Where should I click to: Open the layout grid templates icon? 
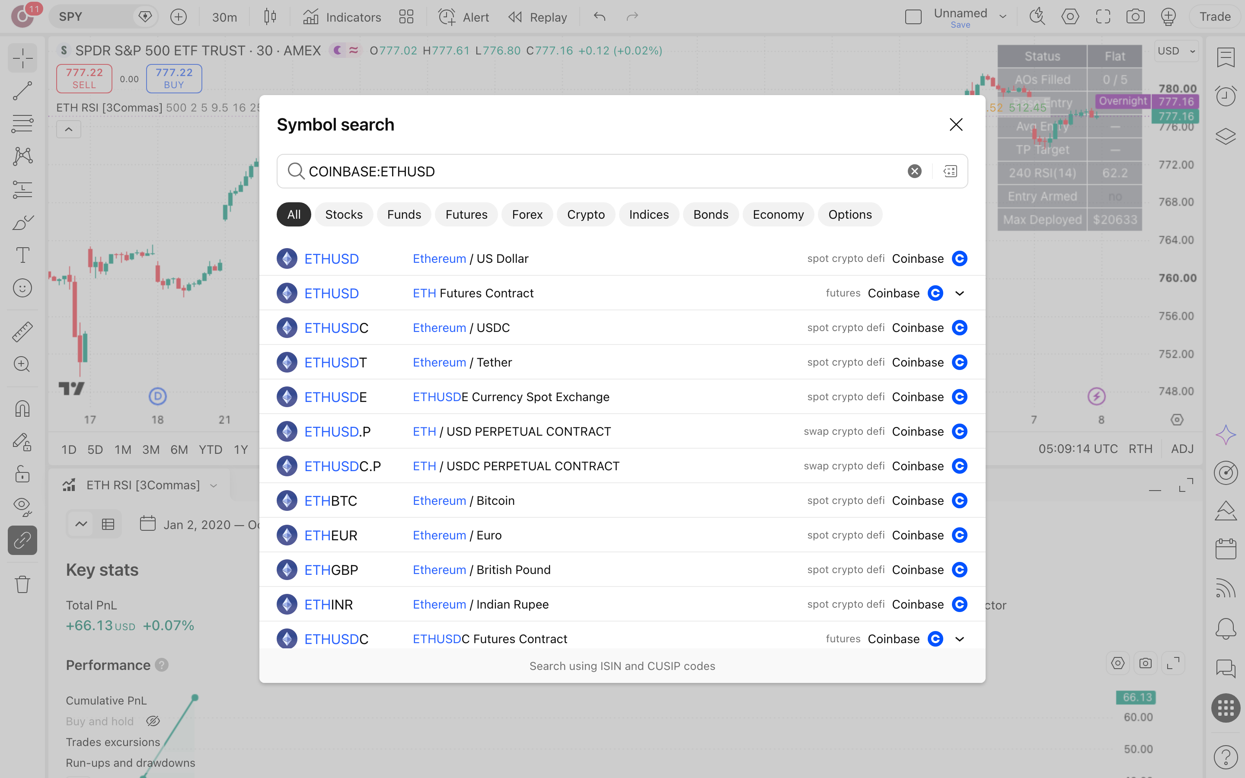point(406,17)
